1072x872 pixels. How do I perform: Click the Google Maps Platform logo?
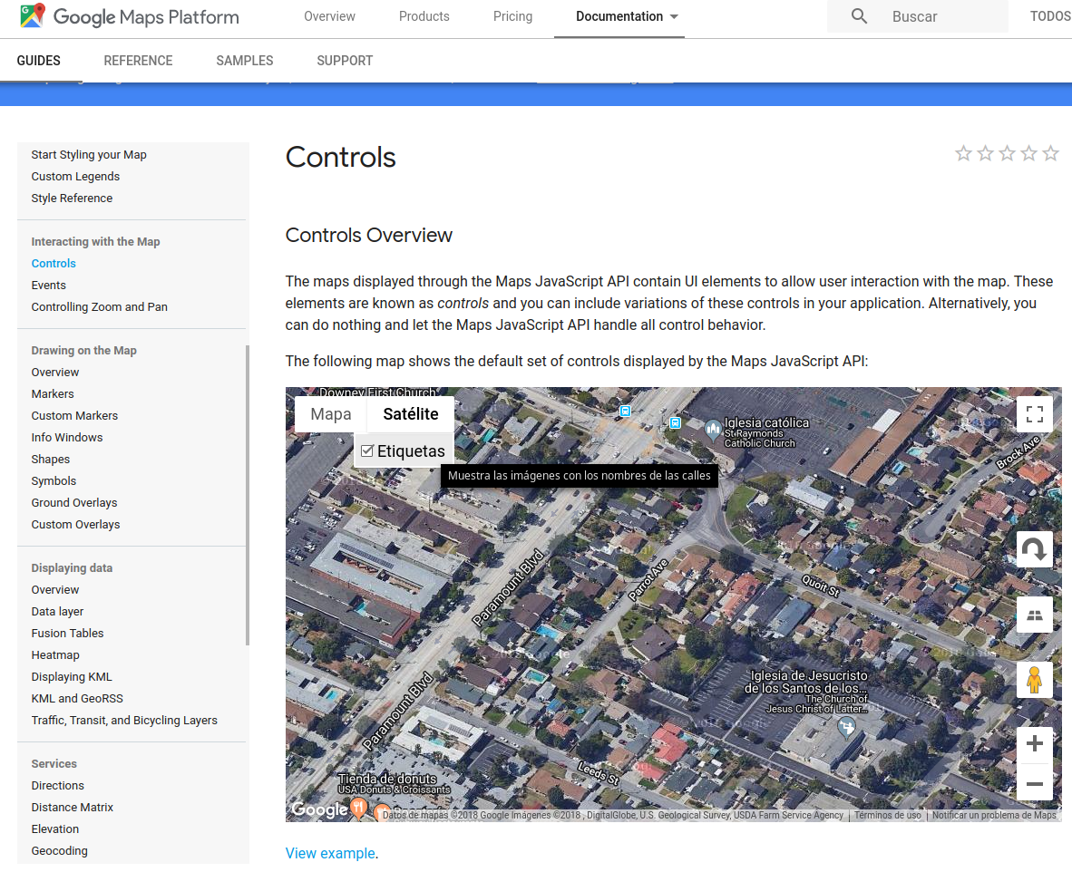coord(130,16)
